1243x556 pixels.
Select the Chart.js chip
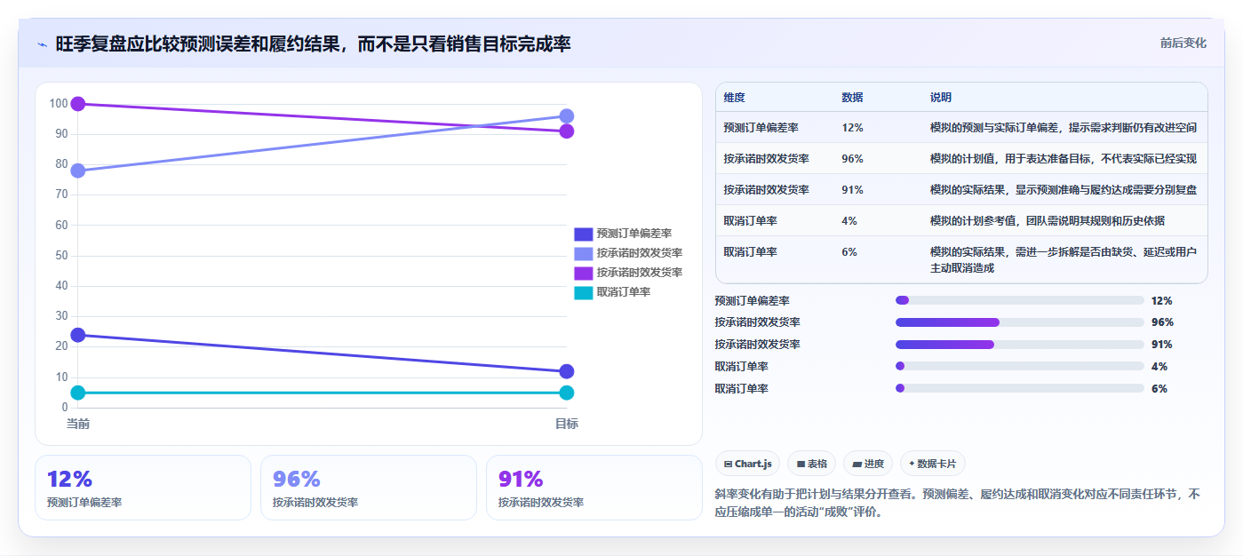tap(747, 464)
